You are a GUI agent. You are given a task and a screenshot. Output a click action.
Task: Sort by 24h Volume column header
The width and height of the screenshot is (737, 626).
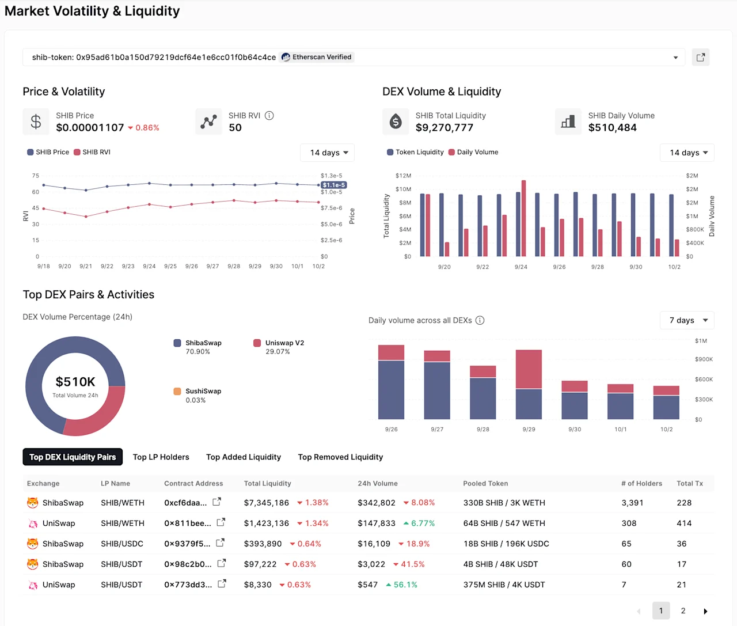[378, 483]
